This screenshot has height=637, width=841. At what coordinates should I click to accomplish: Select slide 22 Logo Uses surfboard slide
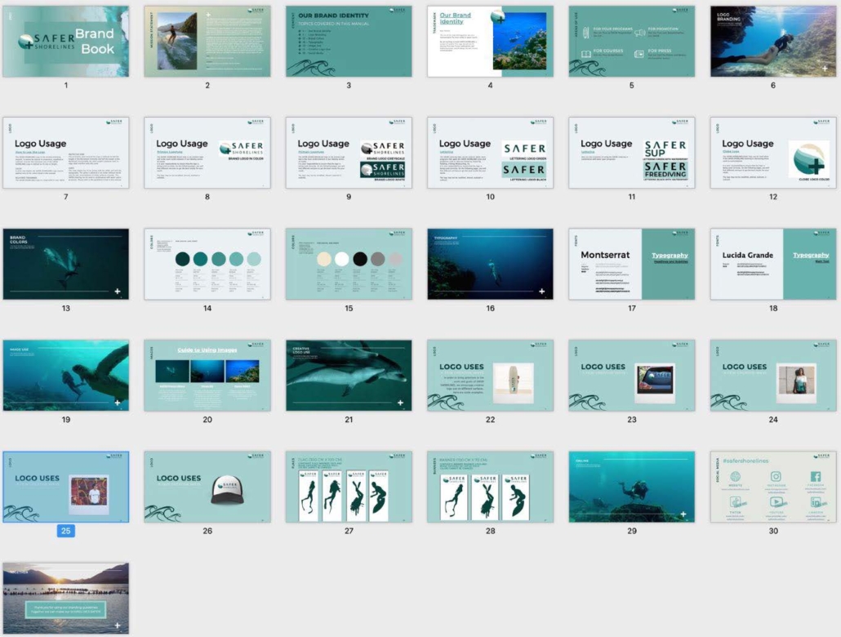click(x=490, y=375)
